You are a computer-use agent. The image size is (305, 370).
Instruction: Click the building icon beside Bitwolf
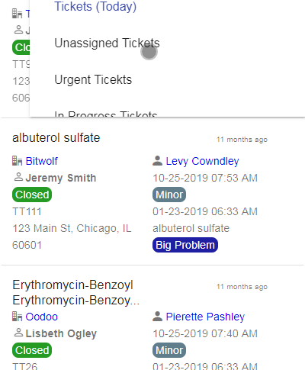18,161
